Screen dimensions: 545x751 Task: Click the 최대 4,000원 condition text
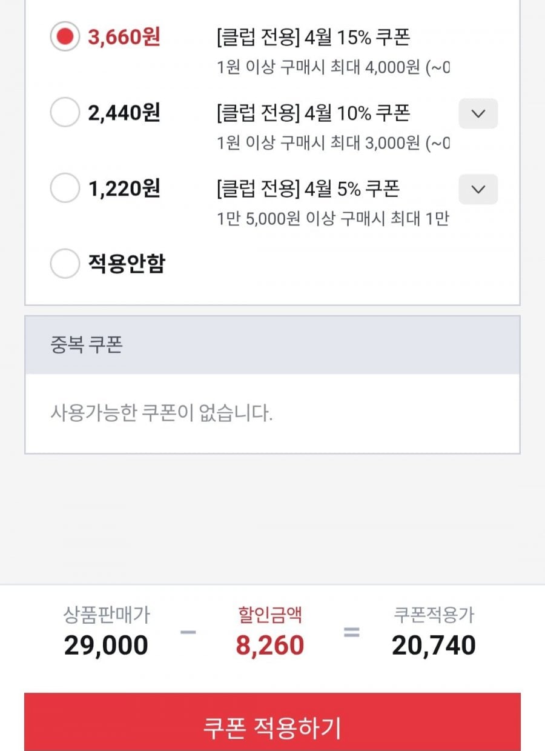(375, 67)
